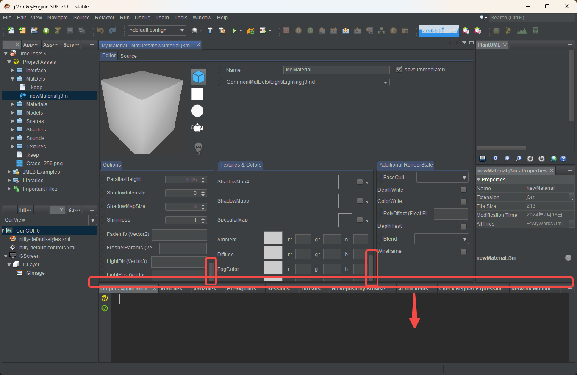Screen dimensions: 577x375
Task: Click the PlantUML zoom to fit icon
Action: tap(518, 159)
